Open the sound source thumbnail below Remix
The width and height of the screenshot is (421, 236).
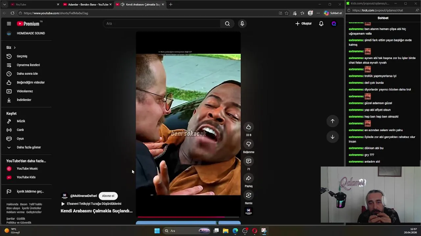[249, 211]
